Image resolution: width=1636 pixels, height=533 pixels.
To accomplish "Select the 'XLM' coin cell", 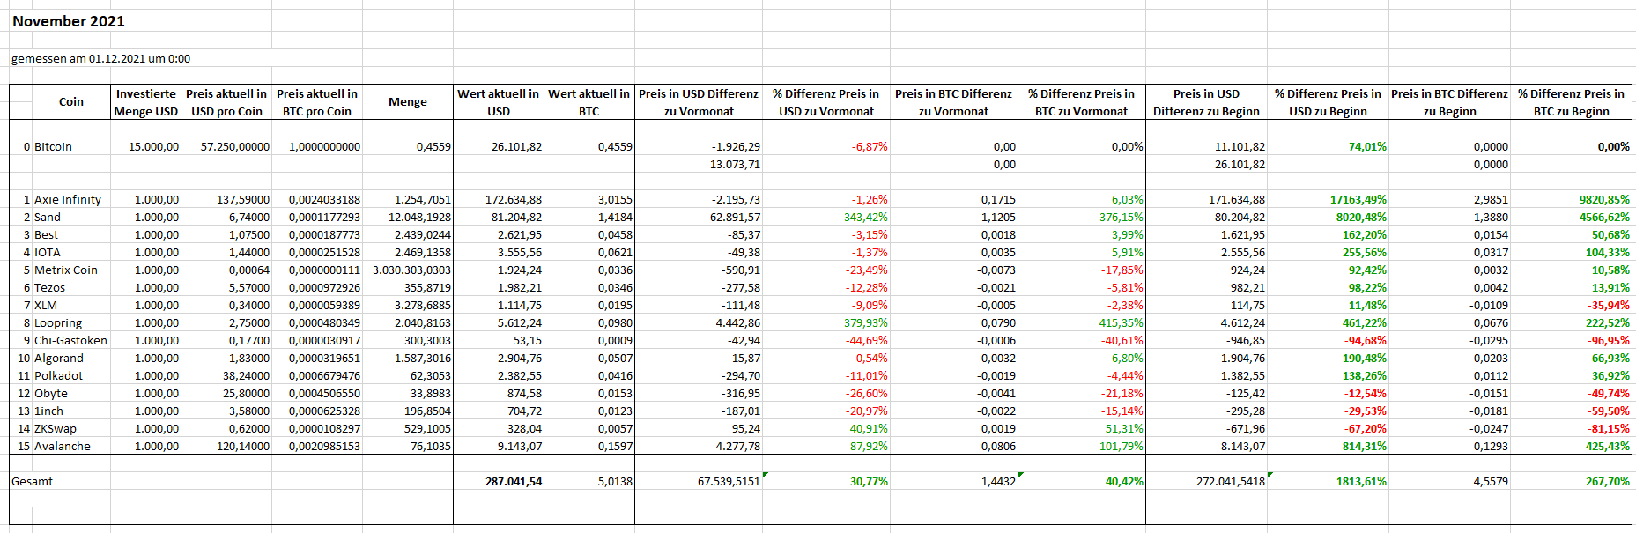I will 46,306.
